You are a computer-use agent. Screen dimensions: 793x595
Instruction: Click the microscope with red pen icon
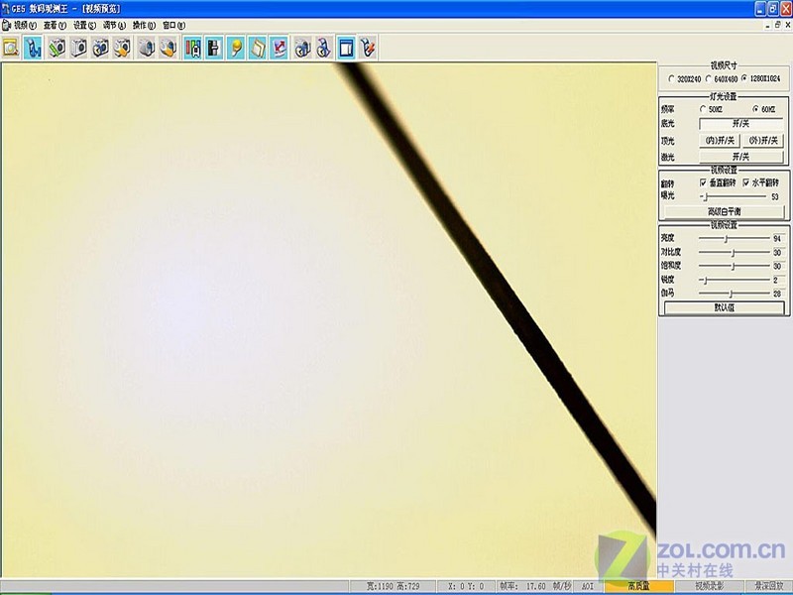click(x=368, y=48)
